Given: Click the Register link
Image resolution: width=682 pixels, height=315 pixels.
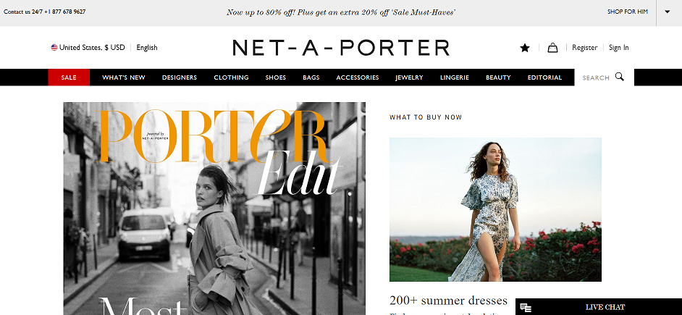Looking at the screenshot, I should point(584,47).
